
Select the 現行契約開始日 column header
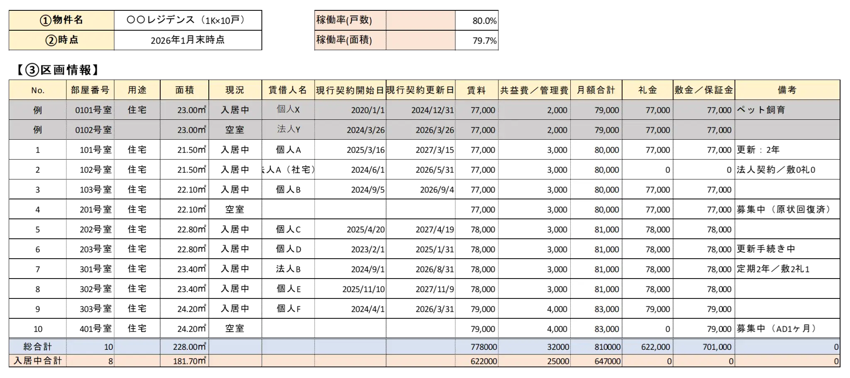click(350, 90)
